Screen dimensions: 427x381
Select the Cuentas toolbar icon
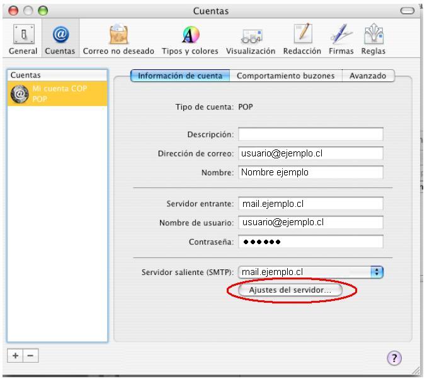coord(60,39)
